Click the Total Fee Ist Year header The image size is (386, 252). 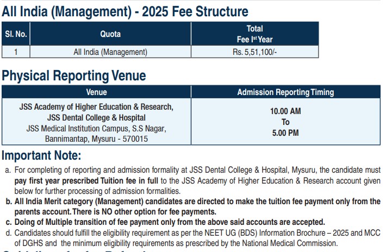pos(254,34)
